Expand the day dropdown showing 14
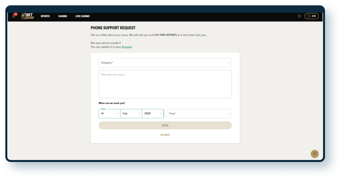The image size is (341, 178). [x=110, y=114]
